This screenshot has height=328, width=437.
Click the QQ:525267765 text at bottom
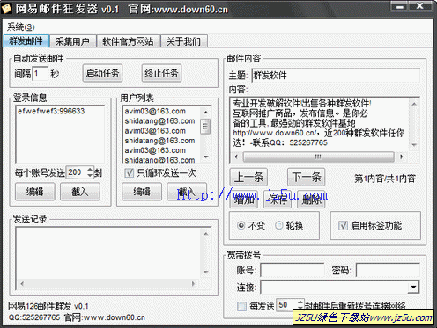click(34, 317)
